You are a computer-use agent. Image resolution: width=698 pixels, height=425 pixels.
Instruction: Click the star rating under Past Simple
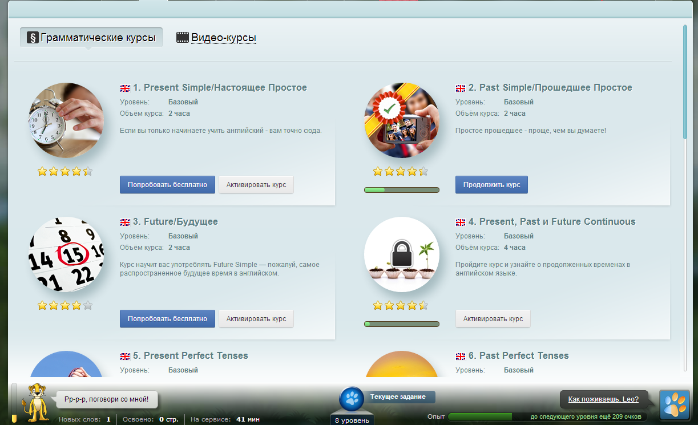[x=401, y=171]
